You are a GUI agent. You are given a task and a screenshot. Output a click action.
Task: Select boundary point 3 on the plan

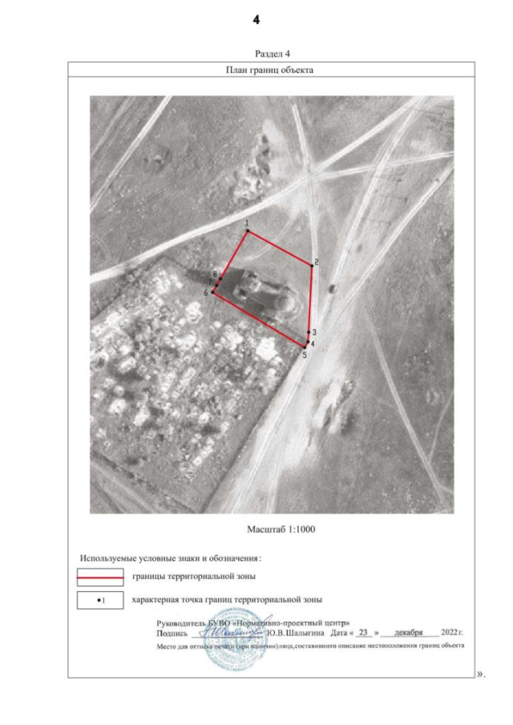[x=309, y=333]
